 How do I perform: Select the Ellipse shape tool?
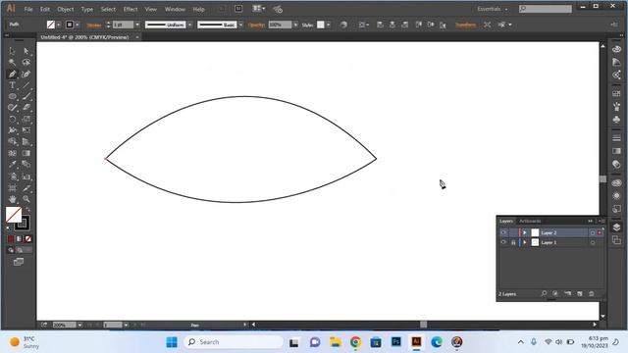[x=12, y=96]
